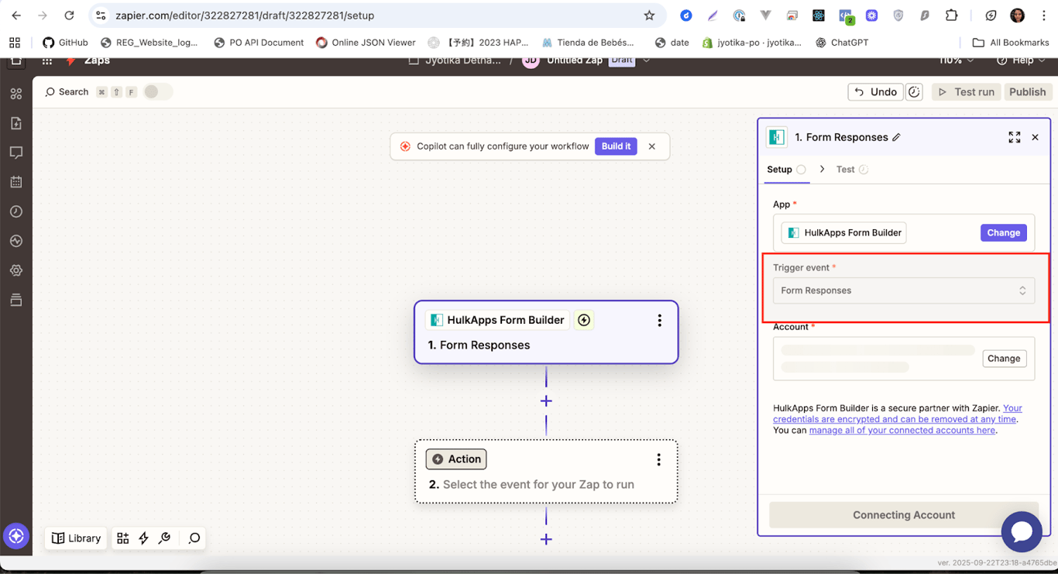The image size is (1058, 574).
Task: Open the calendar icon in the left sidebar
Action: [16, 182]
